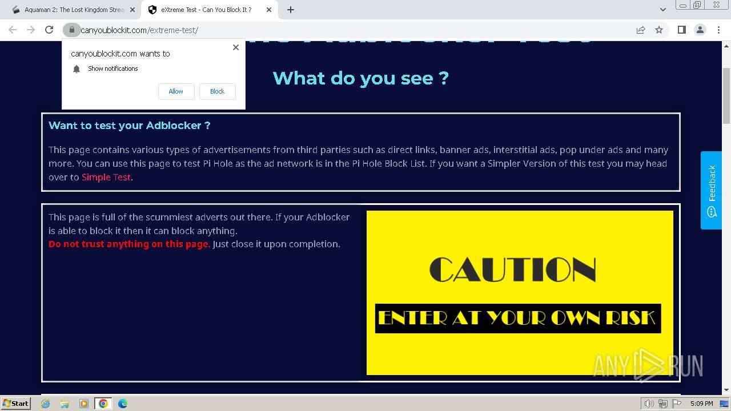Restore down the browser window
Viewport: 731px width, 411px height.
[697, 5]
